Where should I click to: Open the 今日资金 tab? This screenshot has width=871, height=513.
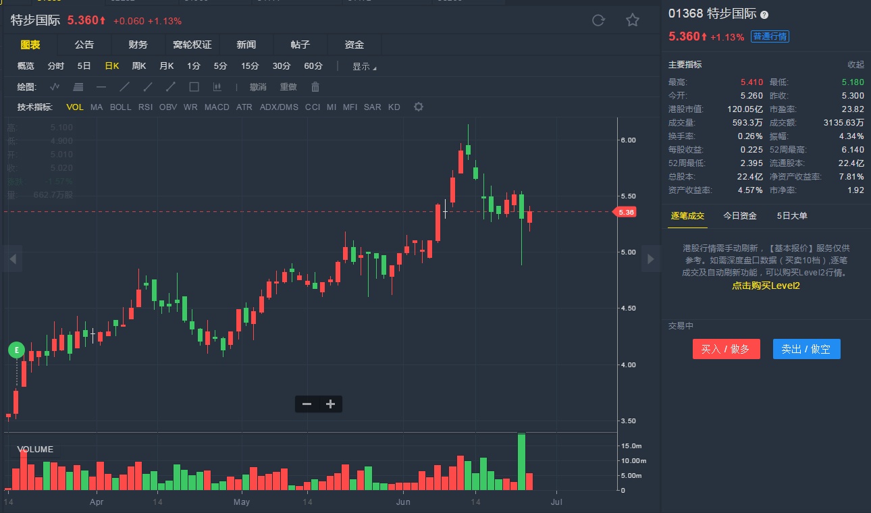(x=740, y=216)
